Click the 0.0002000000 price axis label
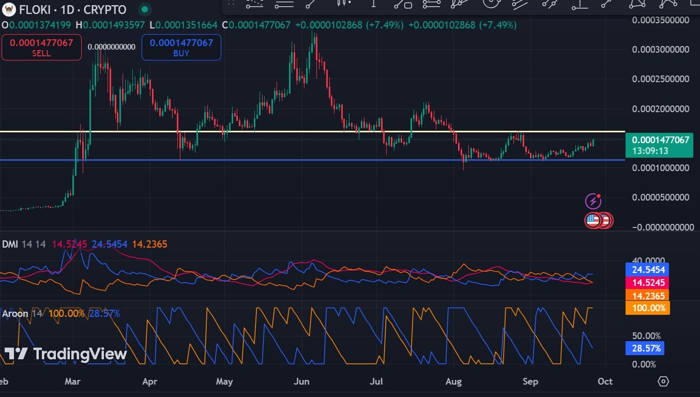The image size is (700, 397). [661, 109]
